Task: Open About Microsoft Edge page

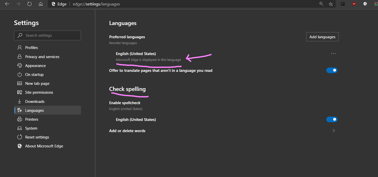Action: click(48, 146)
